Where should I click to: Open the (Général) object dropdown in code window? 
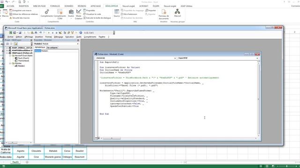tap(175, 58)
